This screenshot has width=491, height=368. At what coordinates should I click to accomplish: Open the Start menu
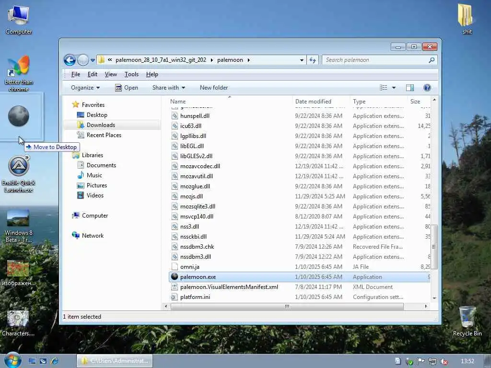(12, 360)
